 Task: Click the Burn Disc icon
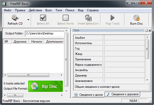(x=136, y=18)
